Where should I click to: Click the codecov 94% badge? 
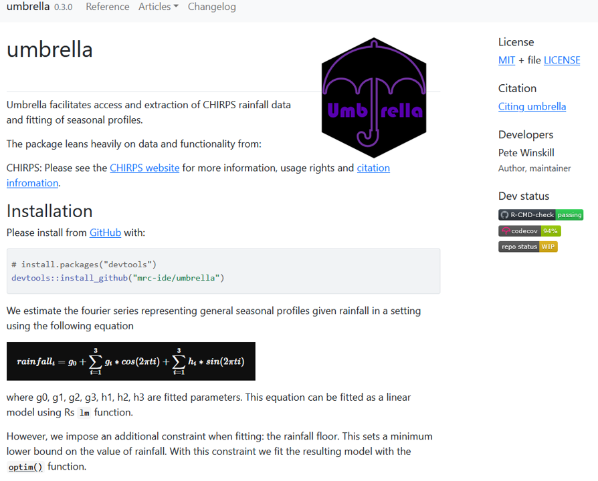529,230
